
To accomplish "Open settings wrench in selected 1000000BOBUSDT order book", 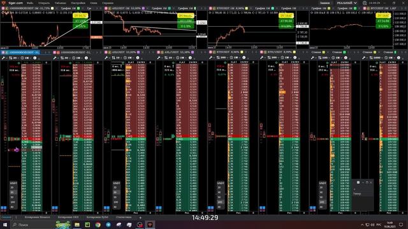I will (3, 58).
